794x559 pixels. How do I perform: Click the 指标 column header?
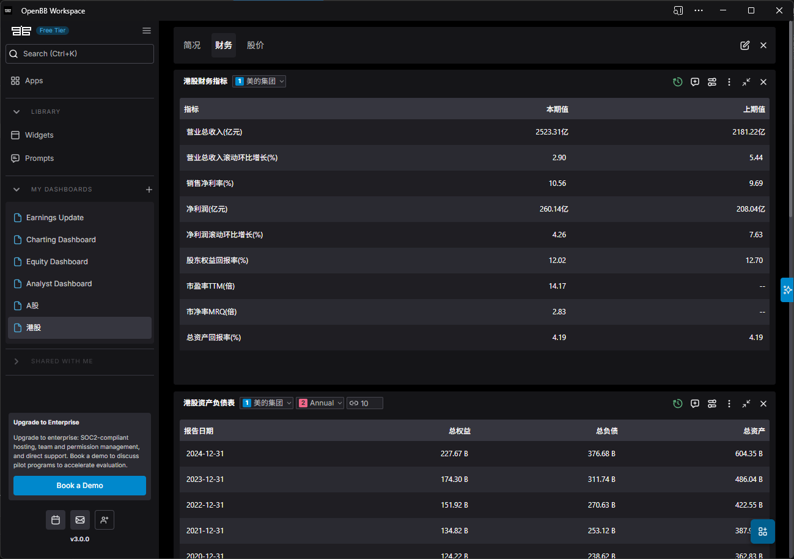pos(191,109)
